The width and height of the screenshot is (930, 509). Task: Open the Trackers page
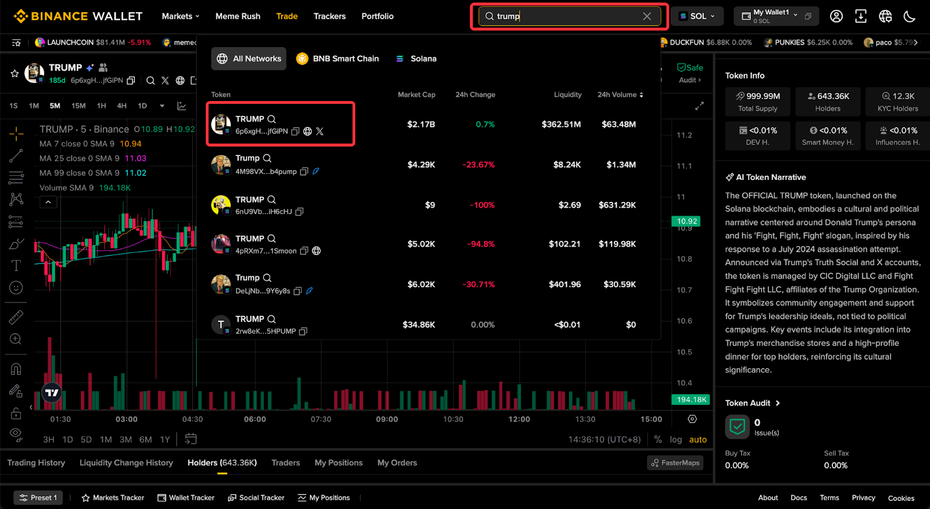[330, 16]
